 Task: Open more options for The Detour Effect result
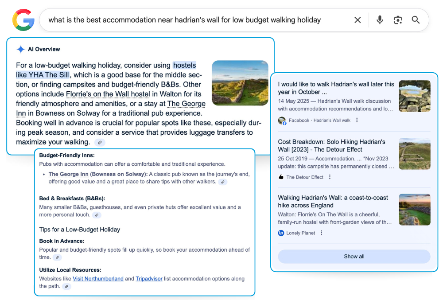click(x=330, y=177)
